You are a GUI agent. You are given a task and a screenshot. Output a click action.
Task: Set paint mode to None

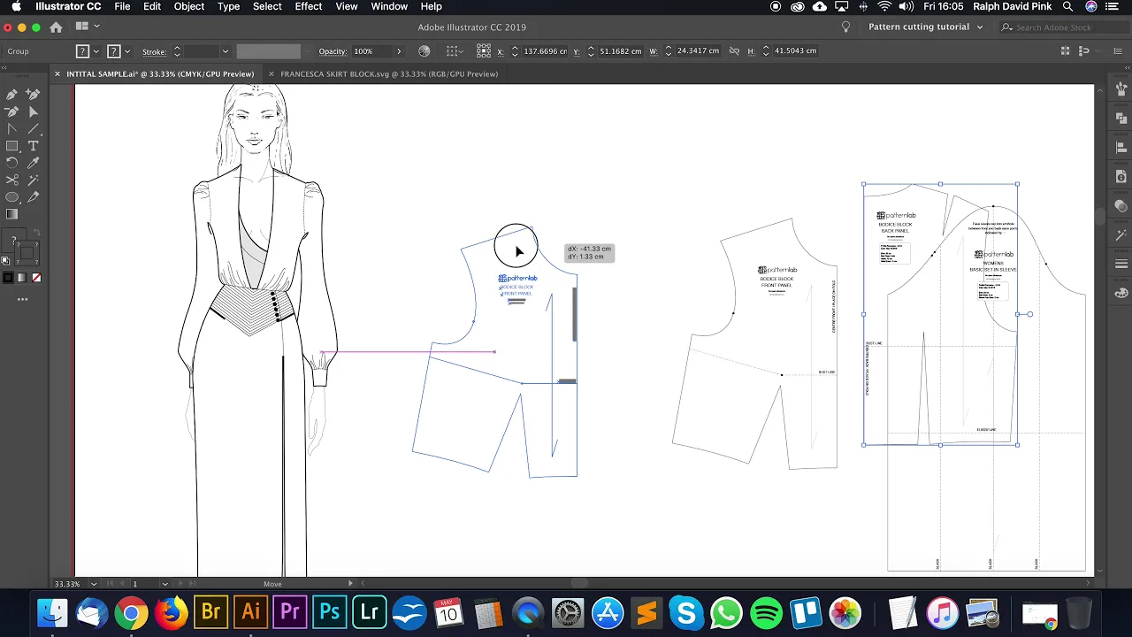[x=36, y=278]
